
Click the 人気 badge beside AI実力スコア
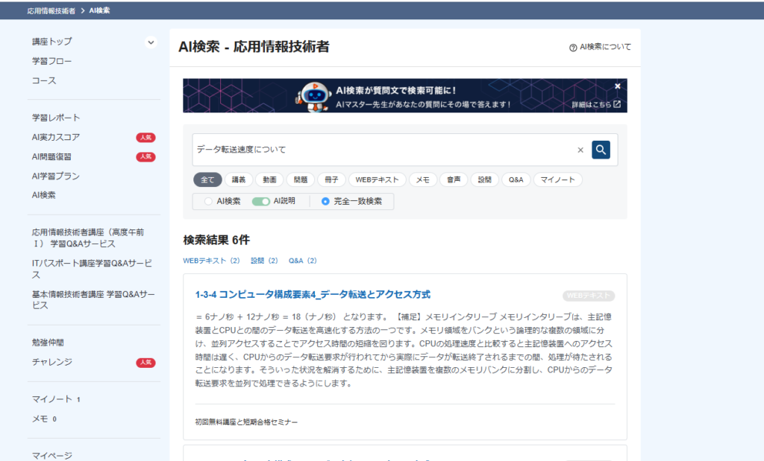click(x=145, y=137)
